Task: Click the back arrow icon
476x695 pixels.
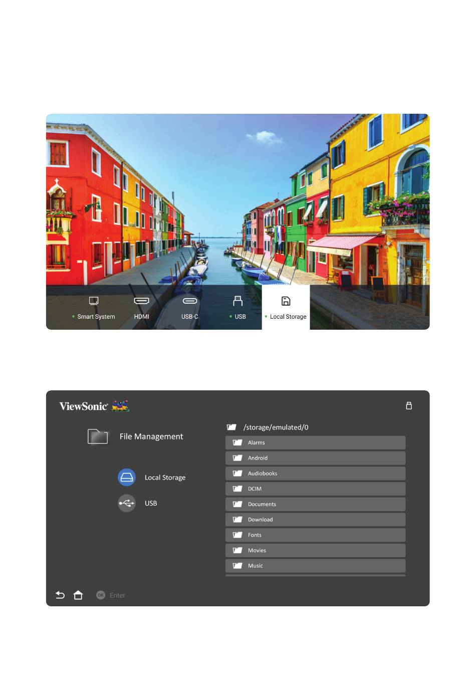Action: 60,595
